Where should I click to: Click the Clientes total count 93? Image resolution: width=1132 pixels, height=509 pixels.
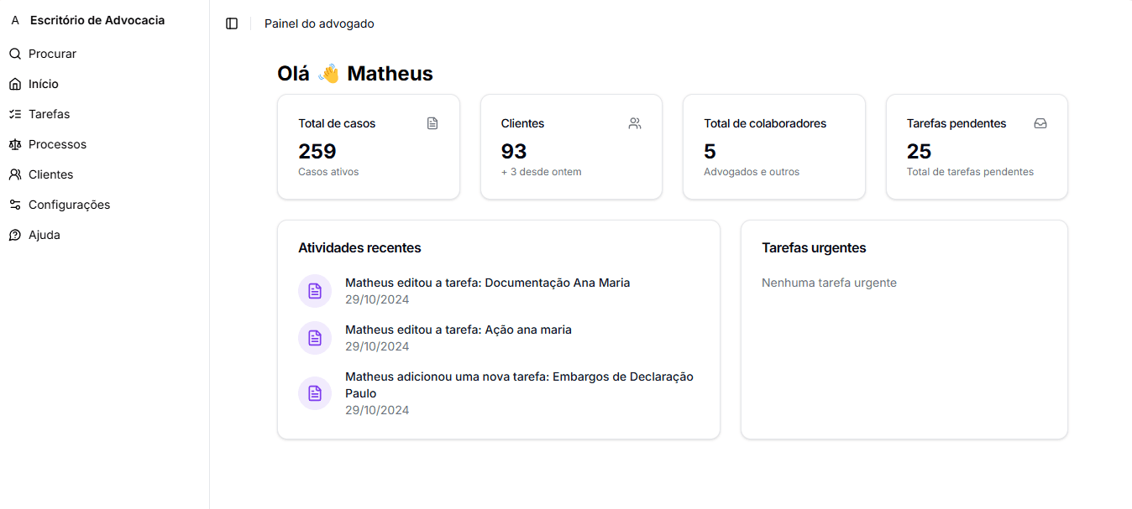(x=514, y=152)
